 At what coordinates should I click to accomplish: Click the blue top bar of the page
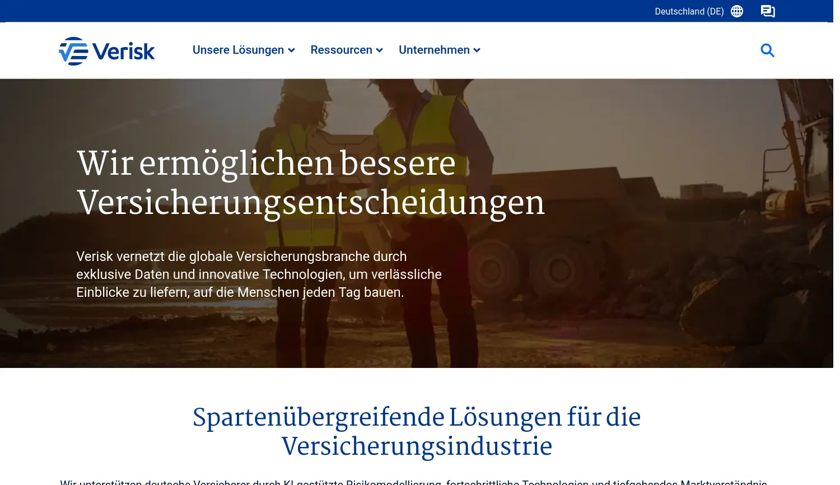coord(336,11)
